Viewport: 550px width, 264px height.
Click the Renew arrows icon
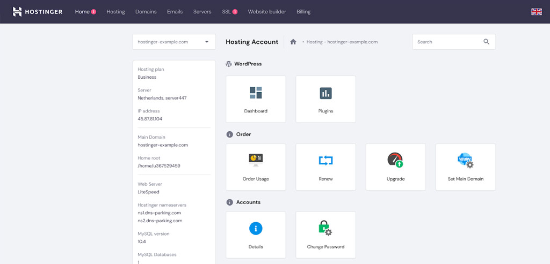click(325, 160)
